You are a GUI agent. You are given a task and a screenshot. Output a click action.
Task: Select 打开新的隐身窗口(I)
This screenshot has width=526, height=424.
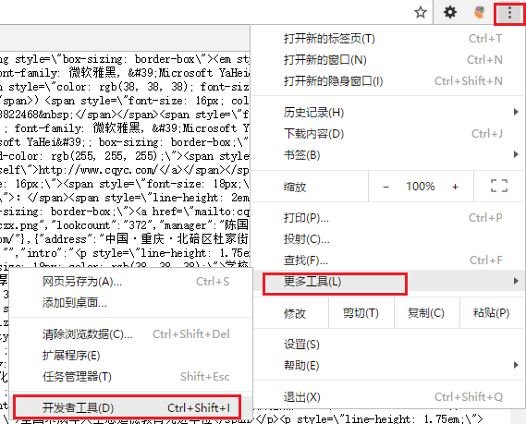pyautogui.click(x=385, y=80)
